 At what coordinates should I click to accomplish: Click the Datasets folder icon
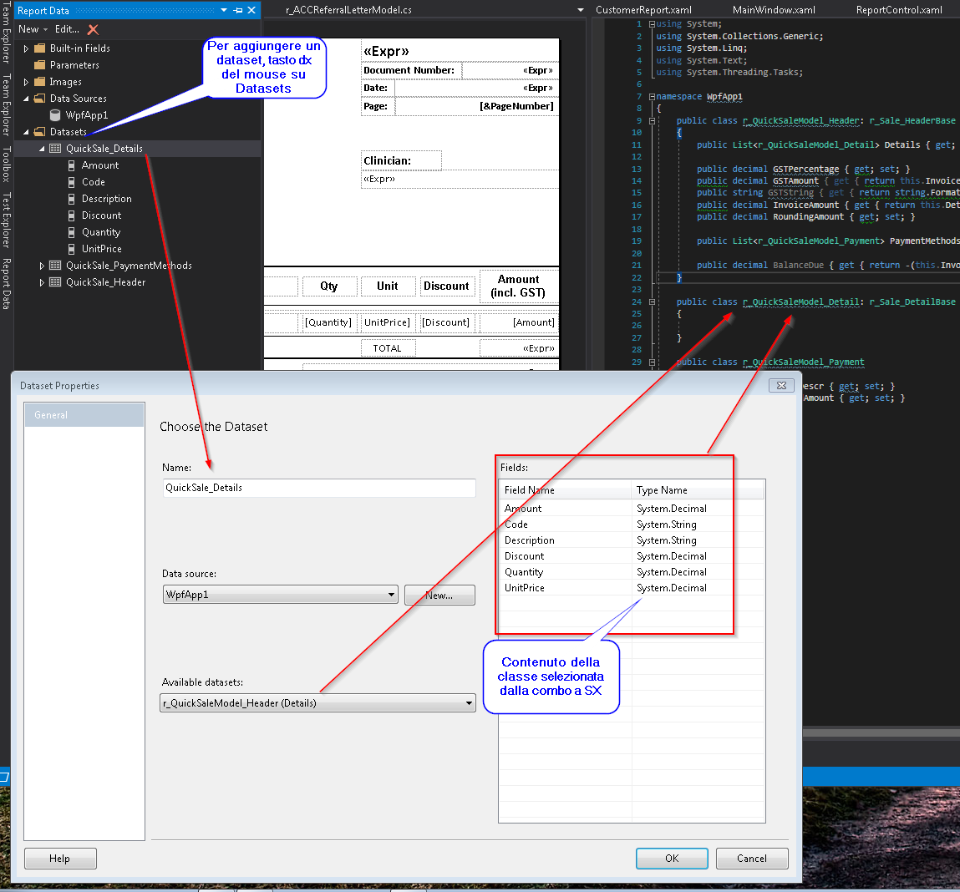click(x=38, y=131)
